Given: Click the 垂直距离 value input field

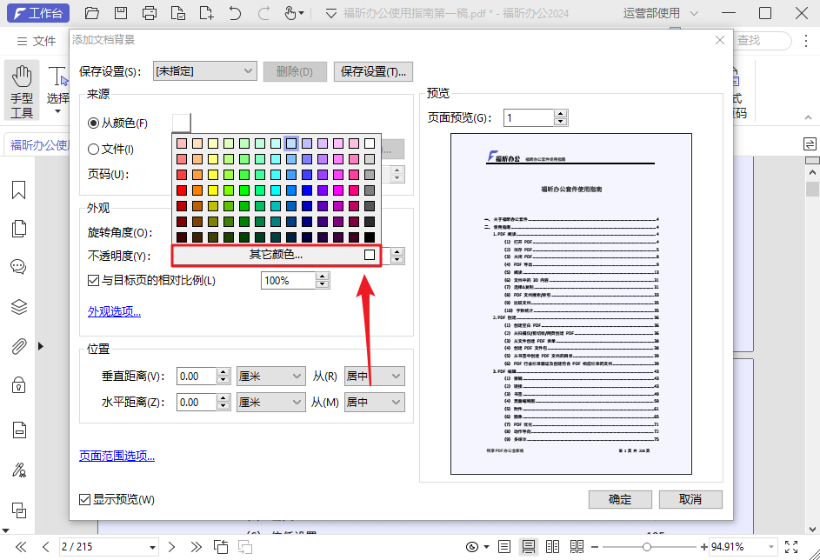Looking at the screenshot, I should tap(197, 377).
